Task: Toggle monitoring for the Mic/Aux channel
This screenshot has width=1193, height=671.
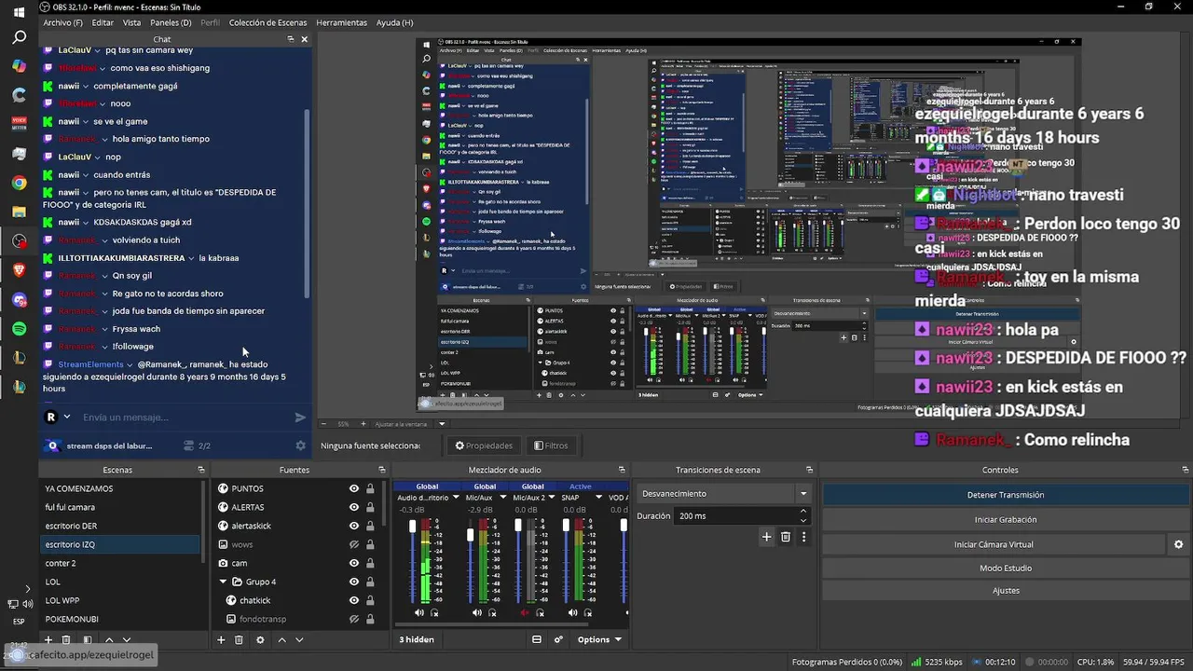Action: 492,612
